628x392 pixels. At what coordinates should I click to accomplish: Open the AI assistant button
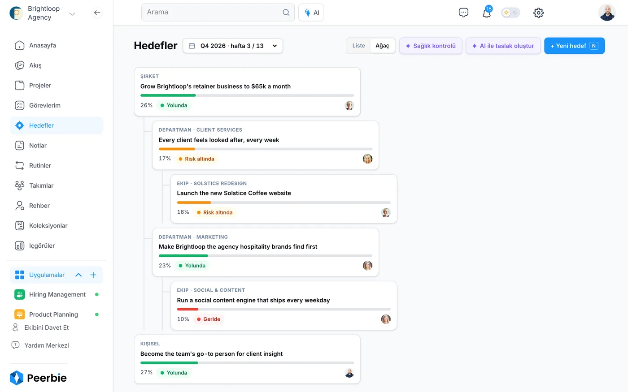[x=311, y=13]
